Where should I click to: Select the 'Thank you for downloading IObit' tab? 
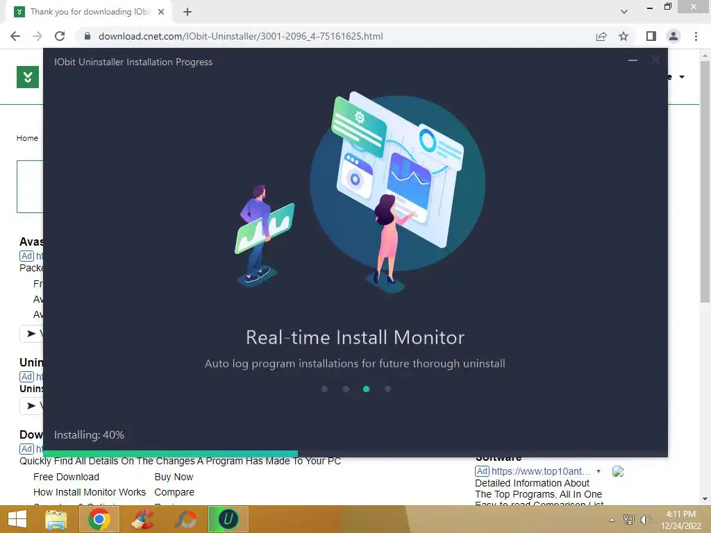point(90,12)
